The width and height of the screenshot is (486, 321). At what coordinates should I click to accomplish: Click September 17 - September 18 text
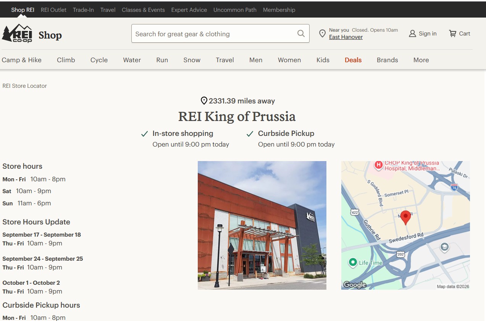pyautogui.click(x=42, y=235)
